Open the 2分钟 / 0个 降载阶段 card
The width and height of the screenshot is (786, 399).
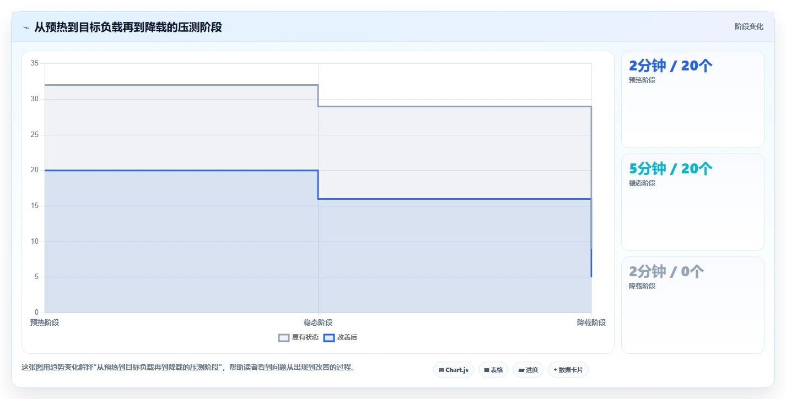point(693,305)
